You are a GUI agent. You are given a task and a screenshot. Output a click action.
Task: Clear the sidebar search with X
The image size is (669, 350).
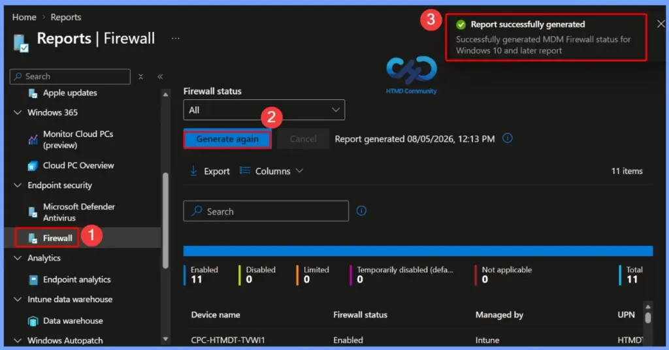[141, 77]
